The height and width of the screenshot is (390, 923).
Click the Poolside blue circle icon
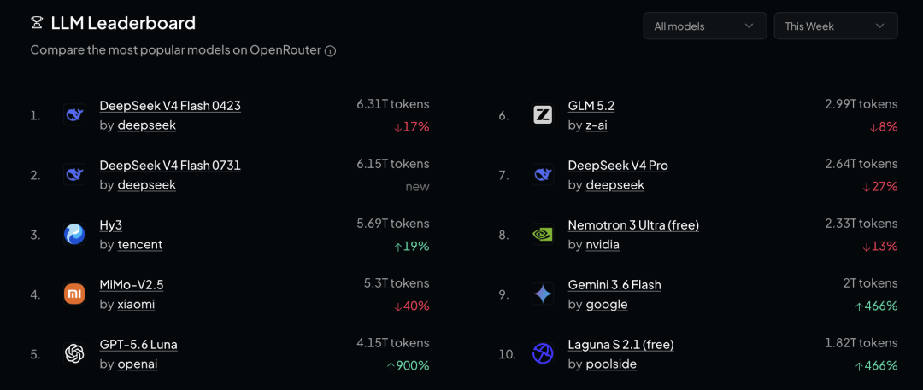(x=543, y=353)
